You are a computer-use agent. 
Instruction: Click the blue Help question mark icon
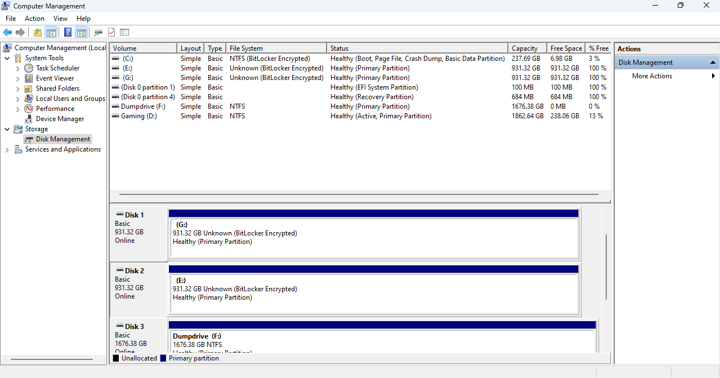click(x=68, y=33)
